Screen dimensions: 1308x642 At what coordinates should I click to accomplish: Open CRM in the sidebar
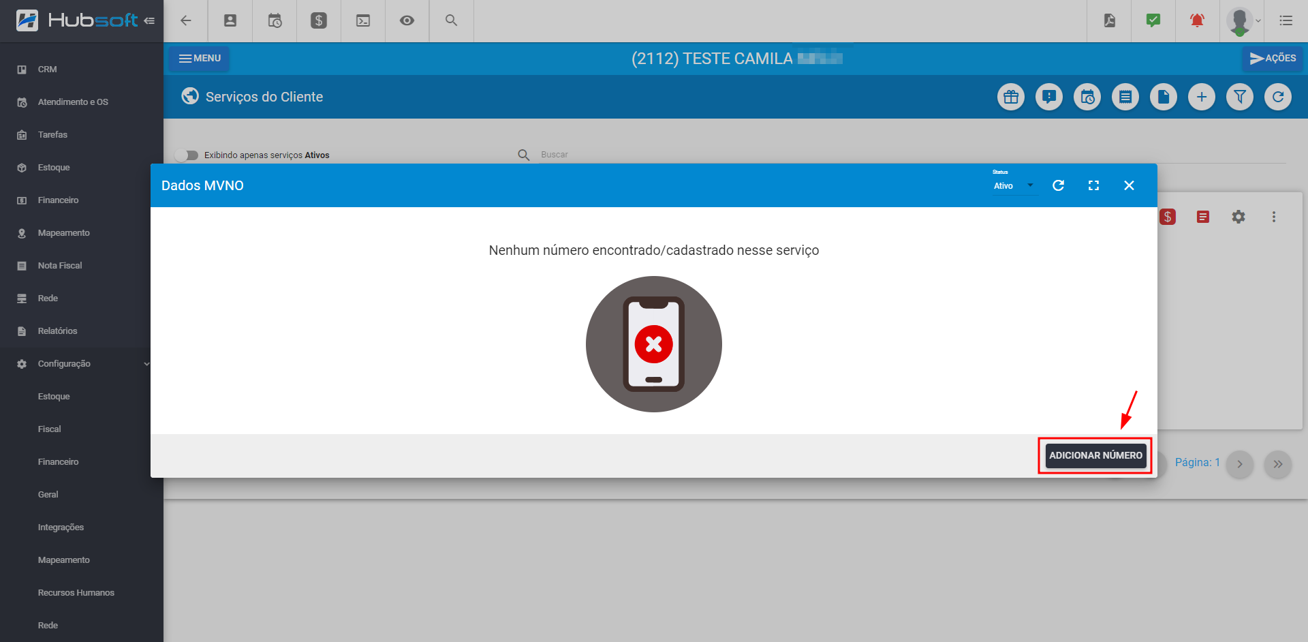82,70
